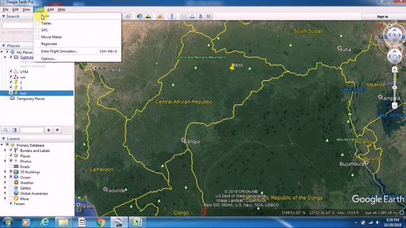Collapse the My Places tree node

[2, 52]
